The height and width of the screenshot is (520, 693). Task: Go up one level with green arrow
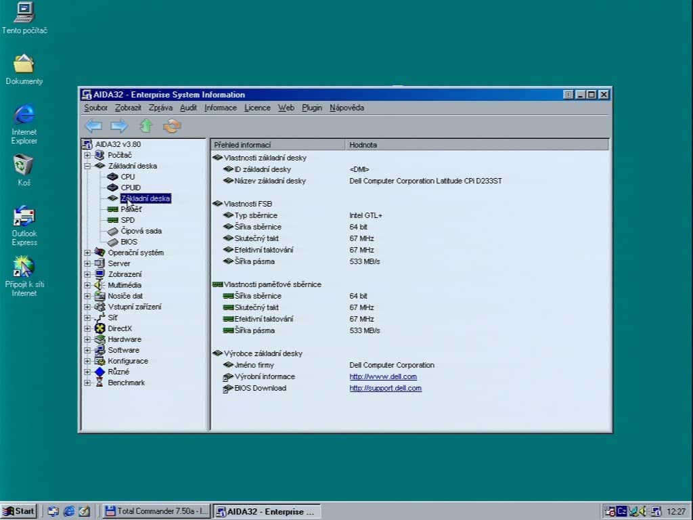[146, 126]
